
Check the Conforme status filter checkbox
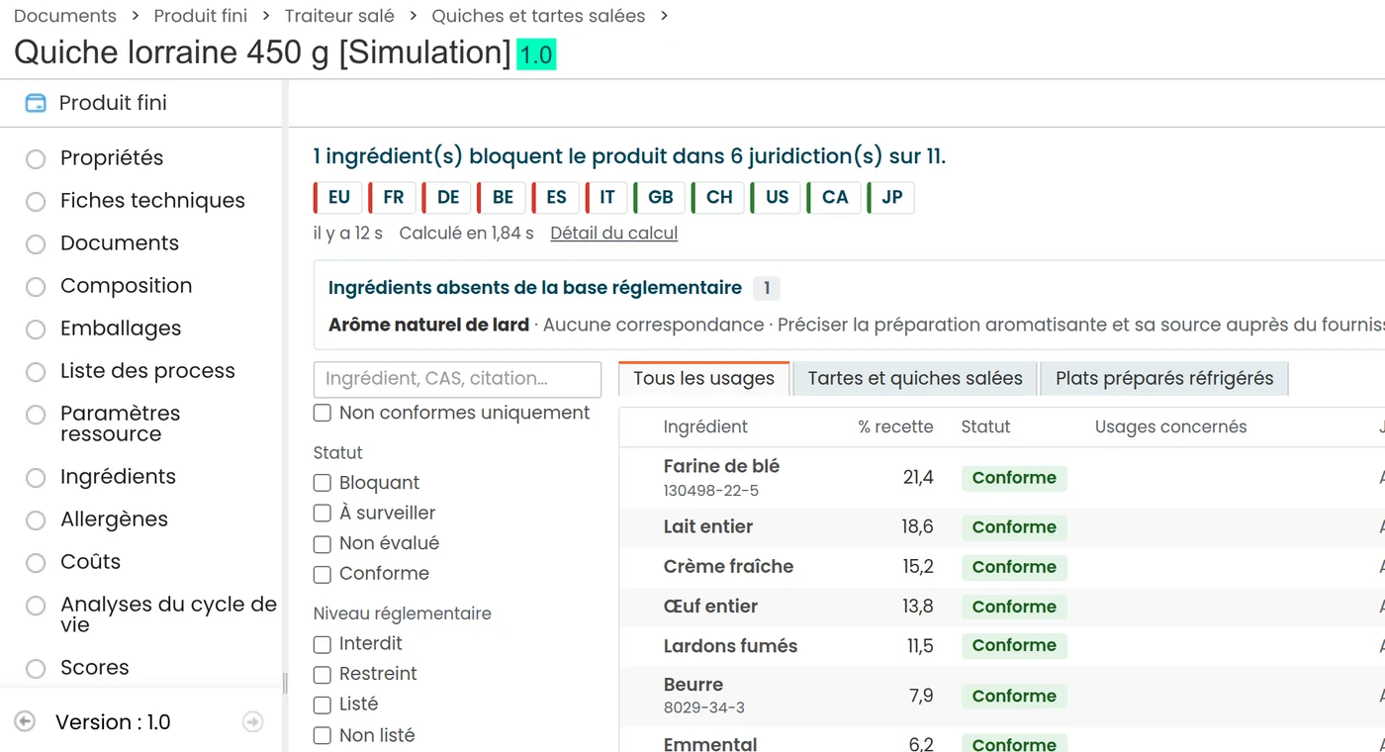tap(323, 574)
